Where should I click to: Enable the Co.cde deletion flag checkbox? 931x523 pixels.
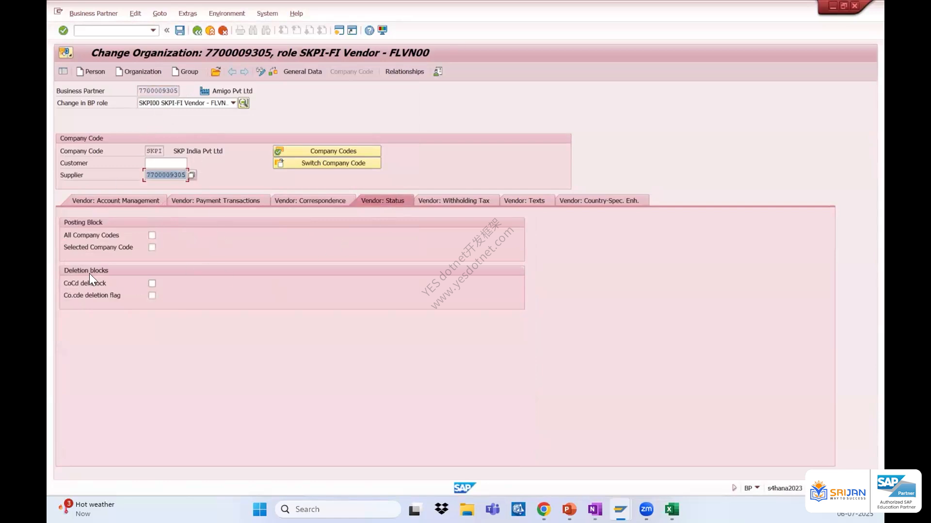pyautogui.click(x=152, y=295)
